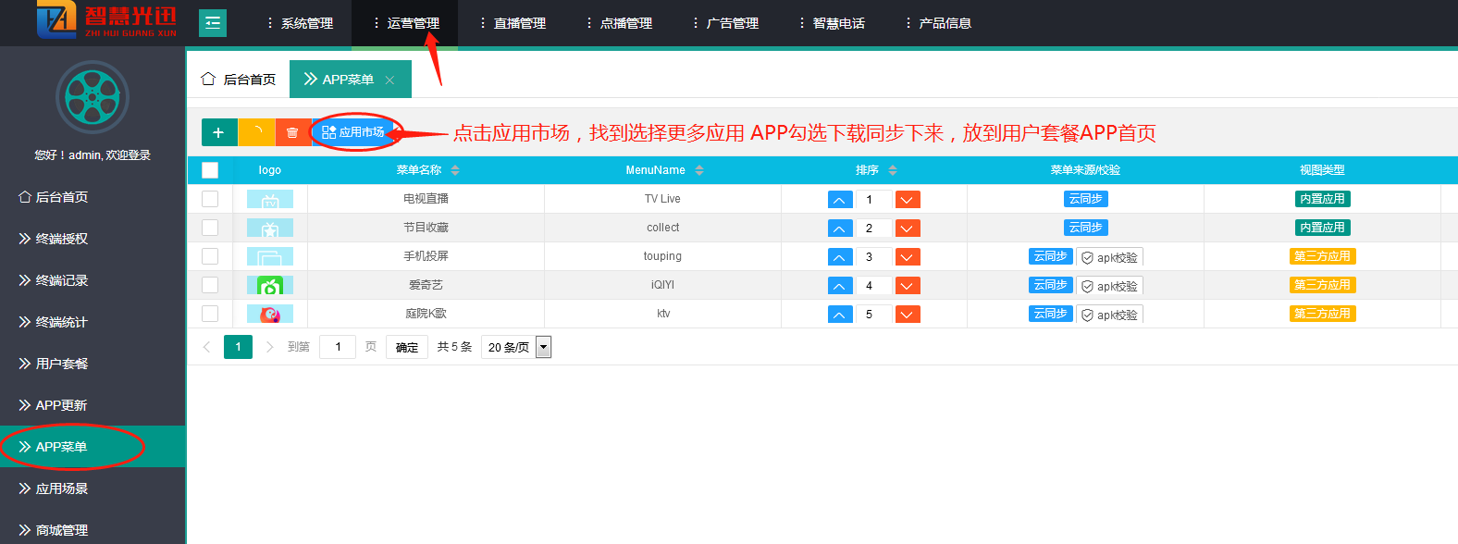Click the film reel avatar icon
Screen dimensions: 1458x544
coord(93,97)
